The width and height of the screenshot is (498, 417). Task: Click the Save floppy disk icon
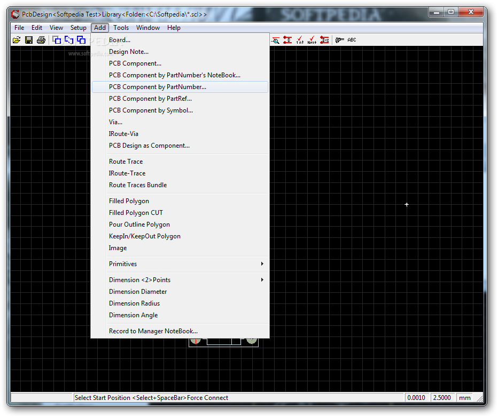pos(29,40)
